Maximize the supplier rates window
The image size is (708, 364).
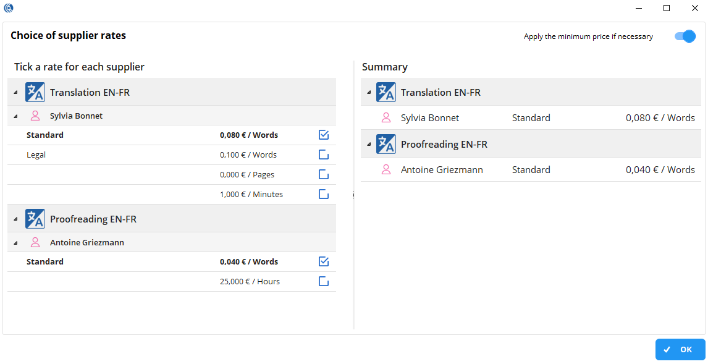(667, 8)
